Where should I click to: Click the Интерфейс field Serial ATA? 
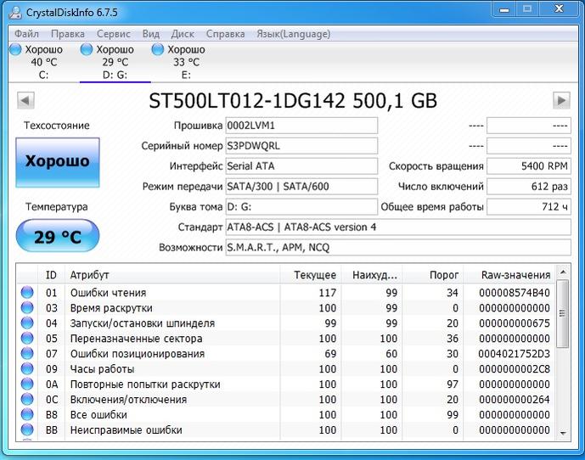[301, 166]
